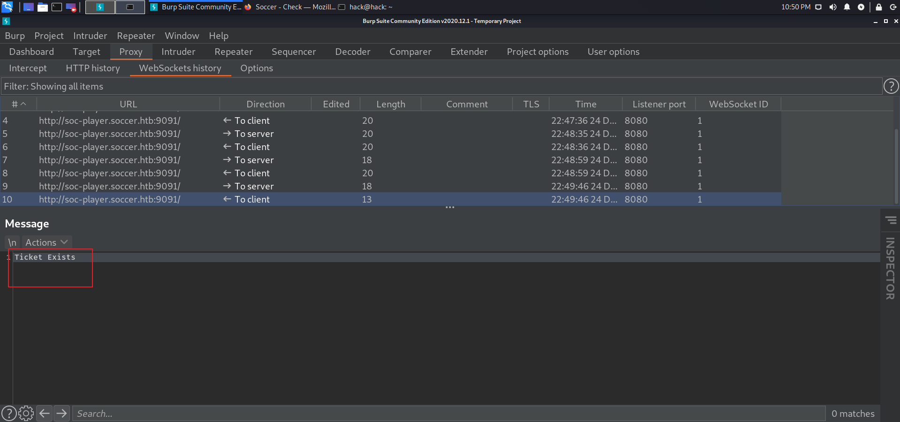Open the Comparer tab
This screenshot has height=422, width=900.
click(411, 52)
